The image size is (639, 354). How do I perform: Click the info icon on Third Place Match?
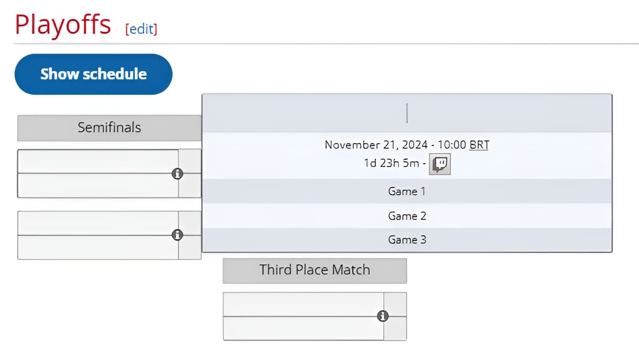[382, 316]
